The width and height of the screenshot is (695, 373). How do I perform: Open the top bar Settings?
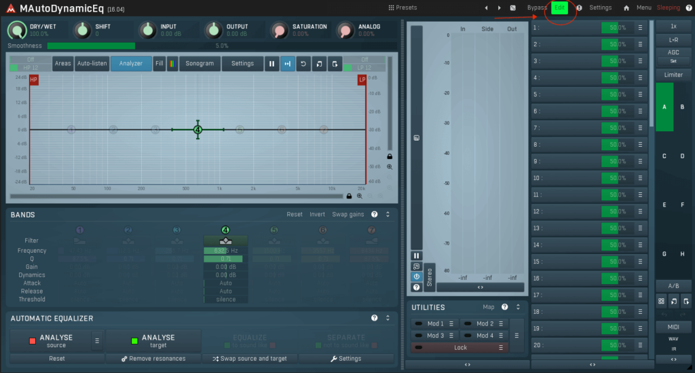600,7
